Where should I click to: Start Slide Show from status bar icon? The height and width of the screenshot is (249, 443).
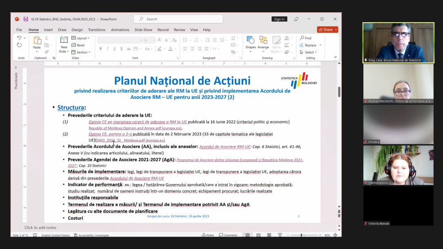tap(280, 235)
